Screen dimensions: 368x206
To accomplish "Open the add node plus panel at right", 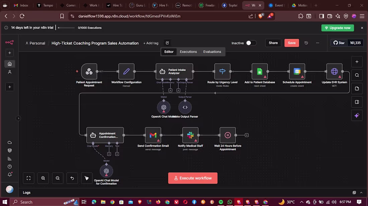I will [x=357, y=62].
